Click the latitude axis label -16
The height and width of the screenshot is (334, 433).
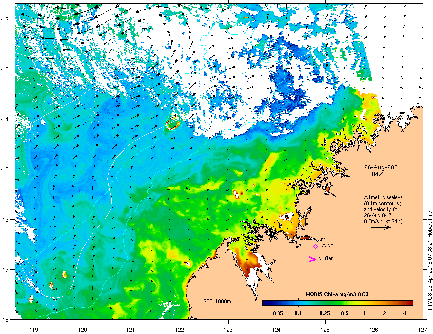coord(5,220)
